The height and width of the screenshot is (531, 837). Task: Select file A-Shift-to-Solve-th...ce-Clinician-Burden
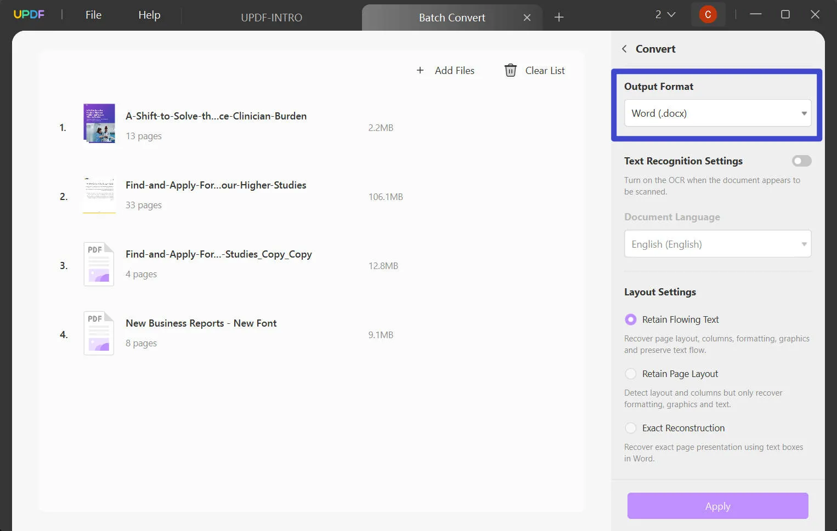216,116
